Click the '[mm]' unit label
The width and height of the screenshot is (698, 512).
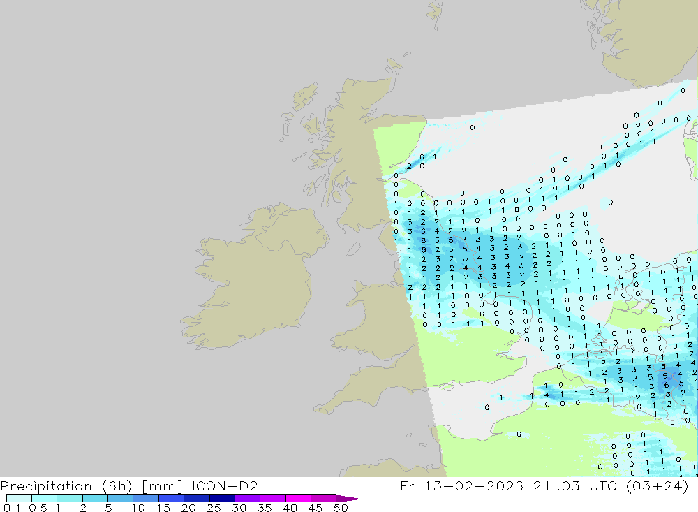point(162,486)
